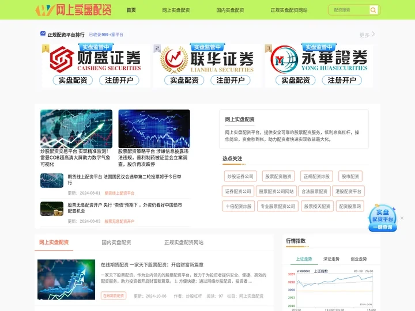
Task: Open 正规实盘配资网站 in top navigation
Action: [289, 10]
